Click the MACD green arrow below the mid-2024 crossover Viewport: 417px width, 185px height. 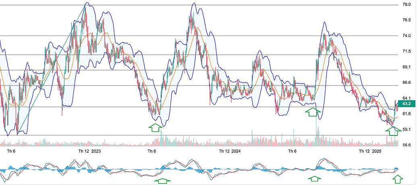coord(315,179)
